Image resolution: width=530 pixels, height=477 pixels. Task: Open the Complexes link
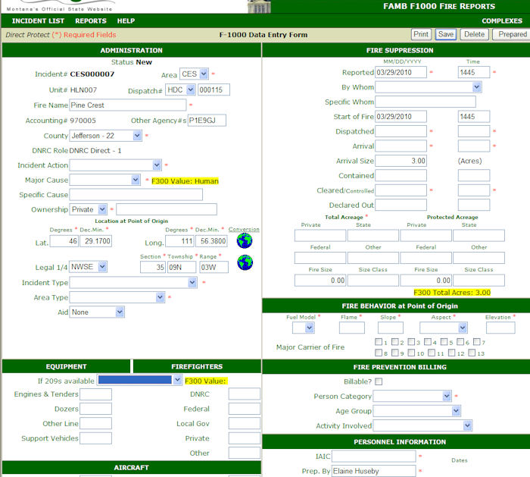click(502, 21)
